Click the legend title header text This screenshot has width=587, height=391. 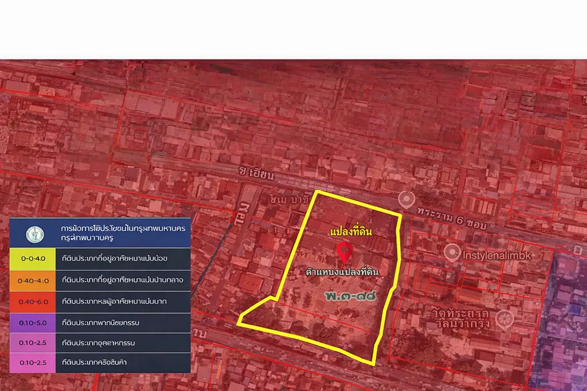[123, 234]
